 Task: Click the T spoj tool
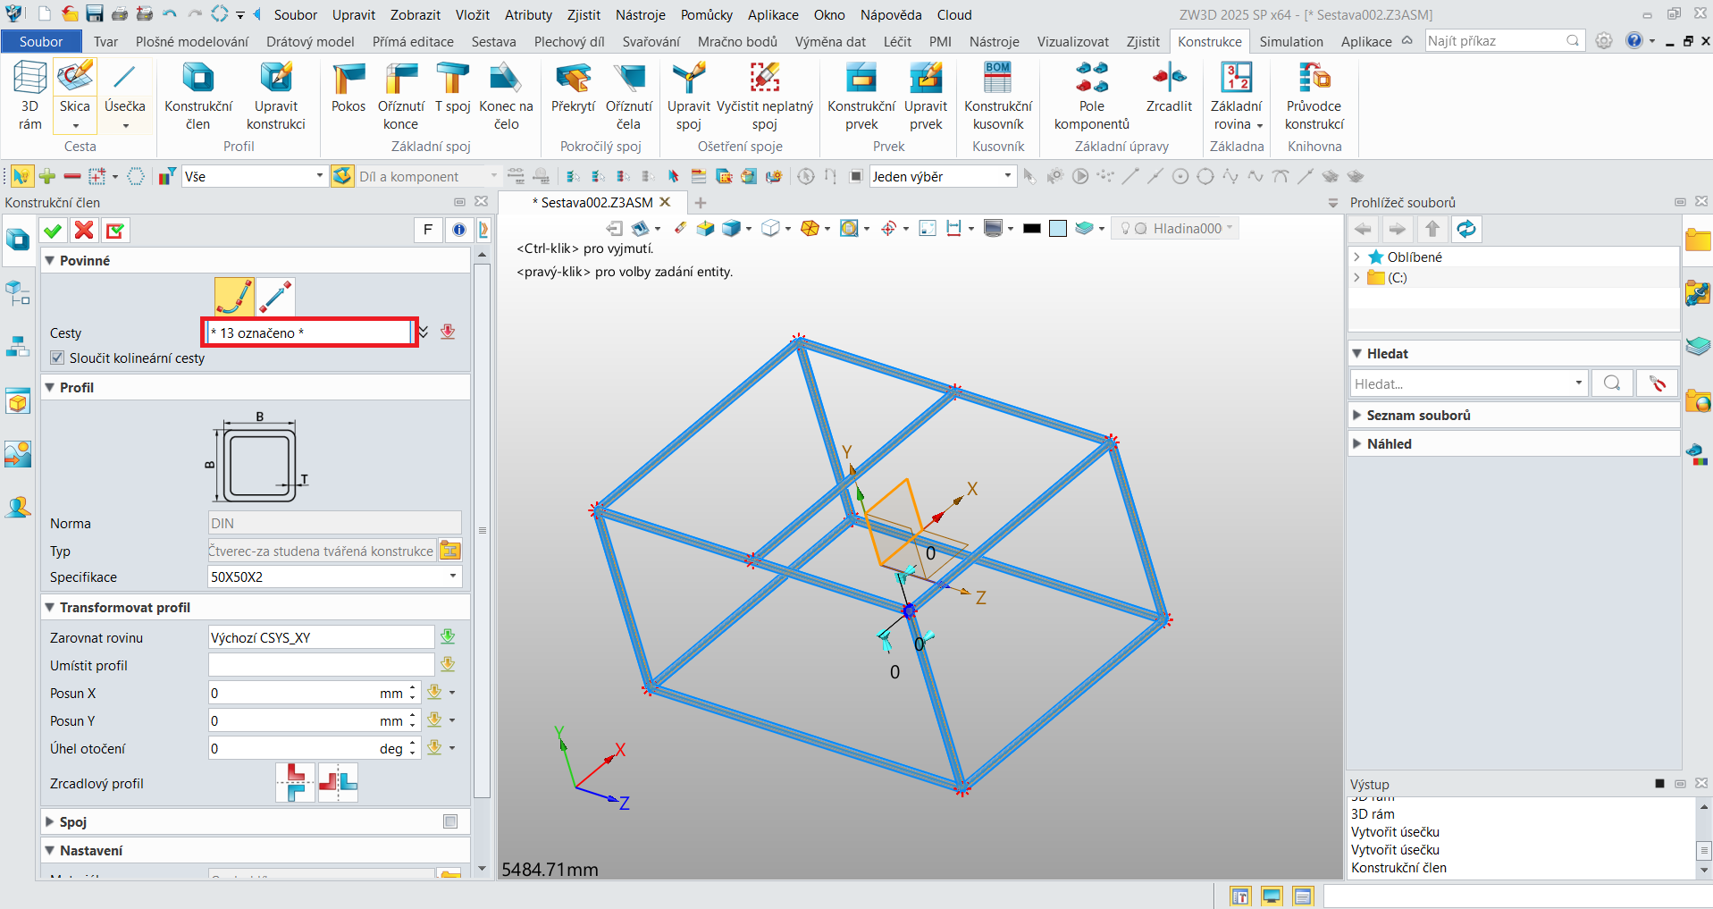point(453,78)
